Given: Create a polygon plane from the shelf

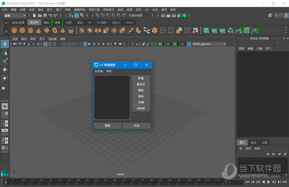Looking at the screenshot, I should [47, 30].
